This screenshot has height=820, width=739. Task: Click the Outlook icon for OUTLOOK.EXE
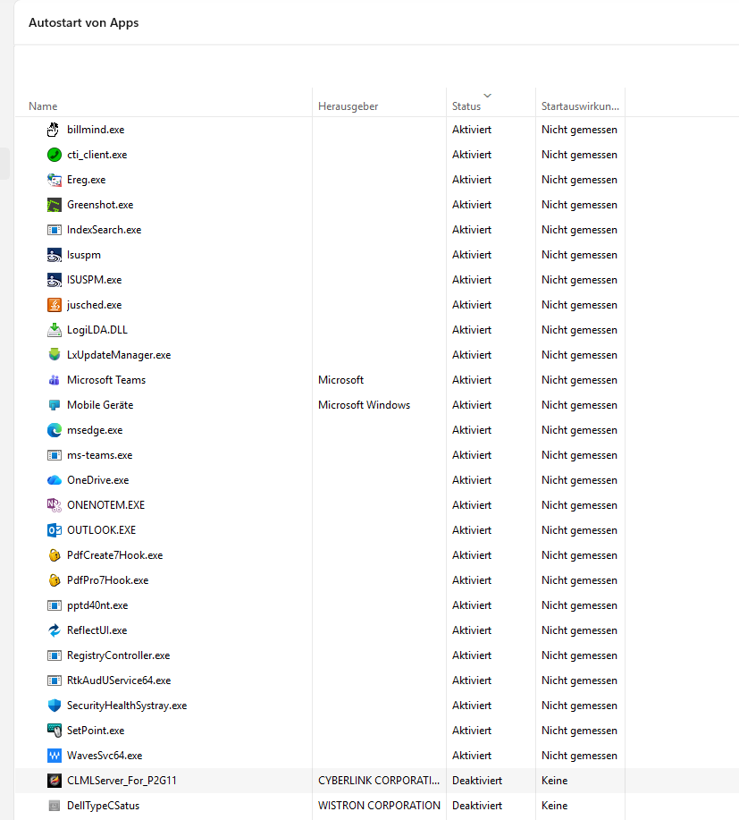tap(54, 530)
